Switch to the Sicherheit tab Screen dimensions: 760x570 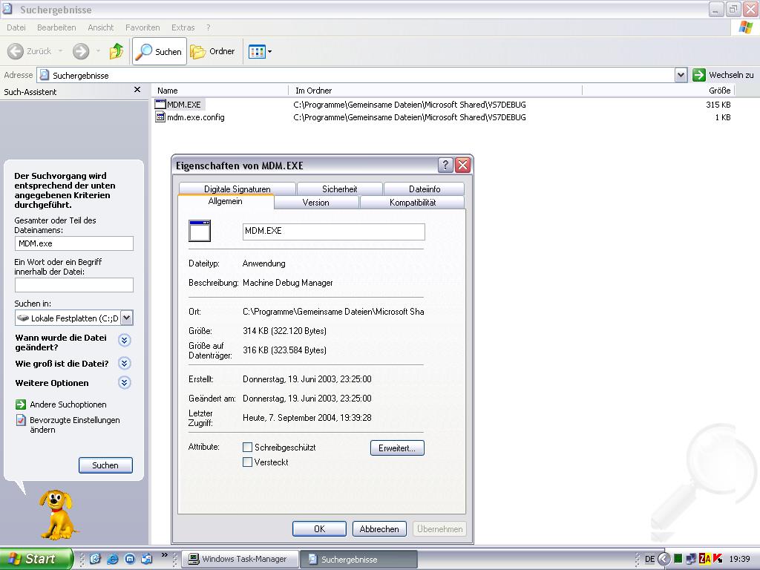[339, 189]
